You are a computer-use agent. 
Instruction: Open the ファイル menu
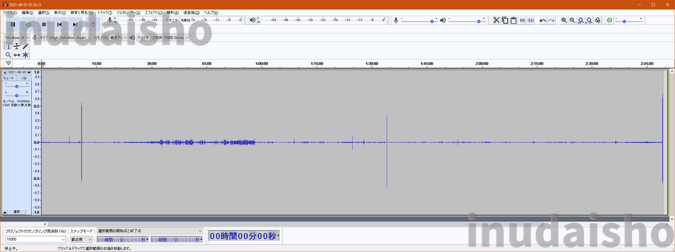[10, 13]
